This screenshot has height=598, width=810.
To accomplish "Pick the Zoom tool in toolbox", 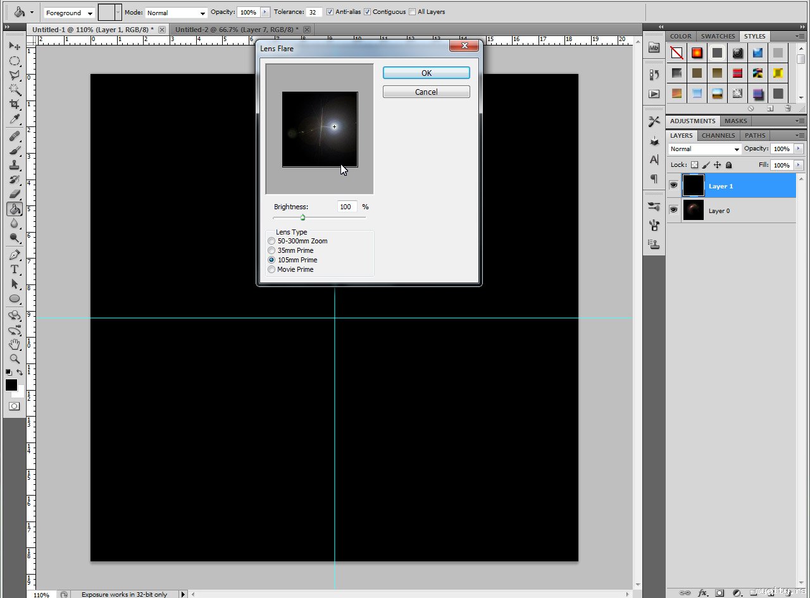I will (14, 358).
